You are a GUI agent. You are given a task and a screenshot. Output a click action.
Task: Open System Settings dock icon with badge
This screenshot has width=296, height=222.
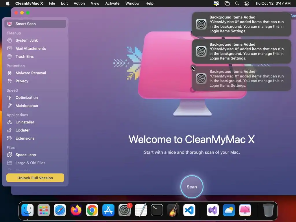[x=125, y=210]
